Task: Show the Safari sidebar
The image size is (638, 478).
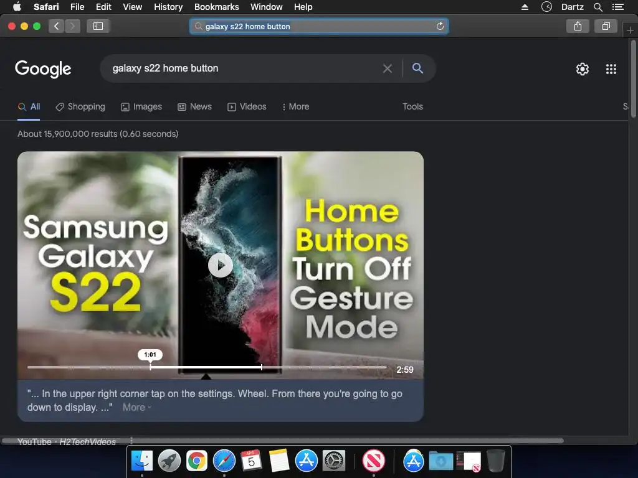Action: click(98, 26)
